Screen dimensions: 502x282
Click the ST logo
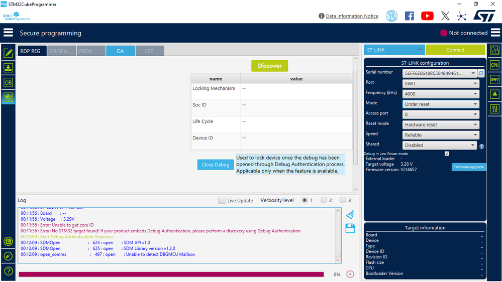(x=484, y=16)
